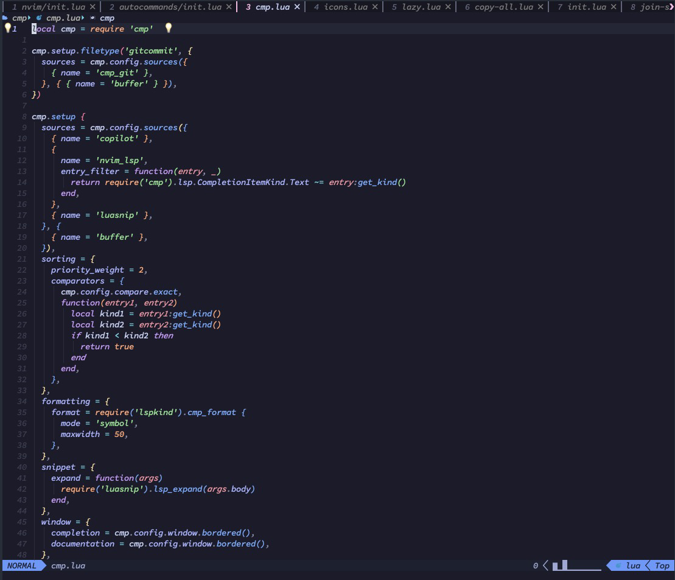Screen dimensions: 675x580
Task: Click the lua icon on the cmp.lua tab
Action: click(x=248, y=7)
